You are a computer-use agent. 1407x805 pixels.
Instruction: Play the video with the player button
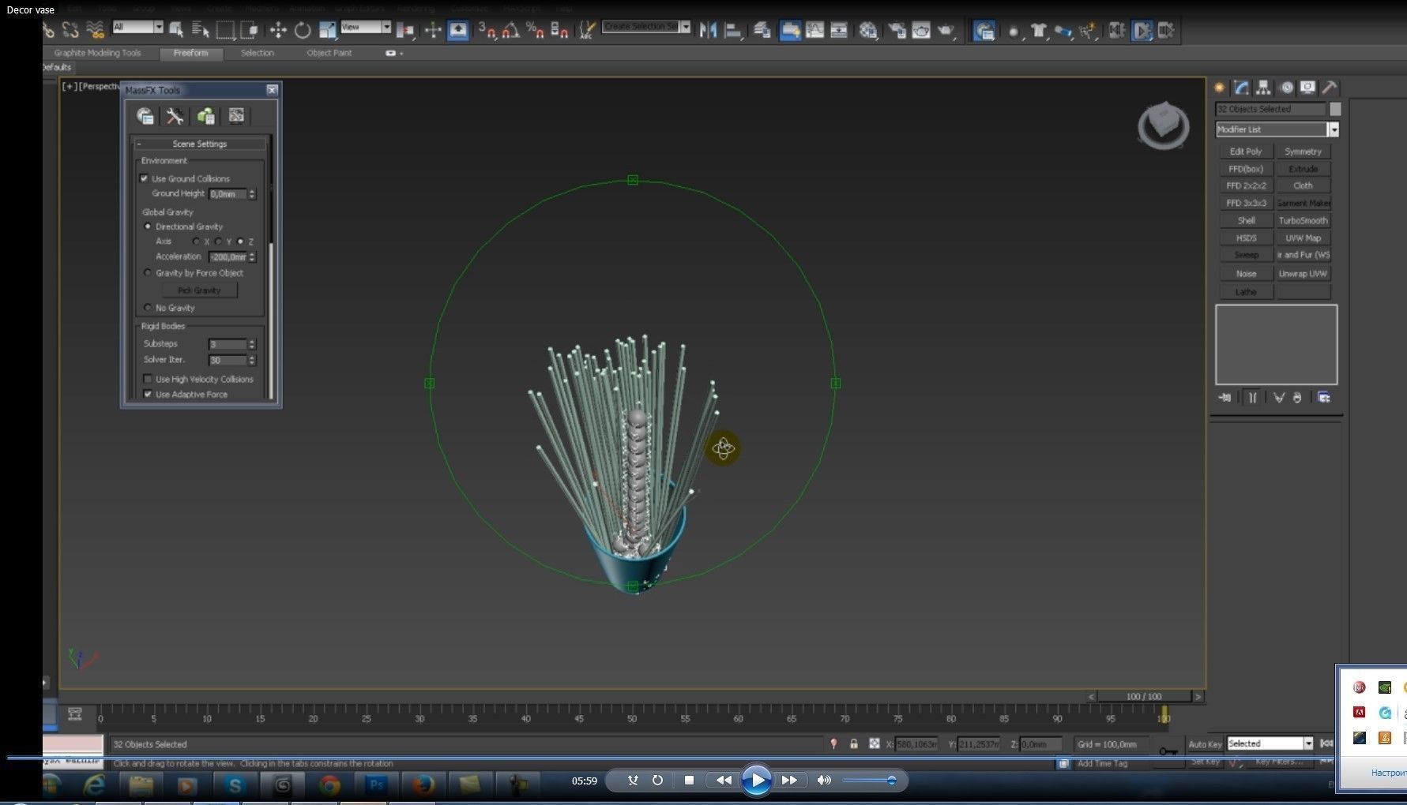click(756, 781)
